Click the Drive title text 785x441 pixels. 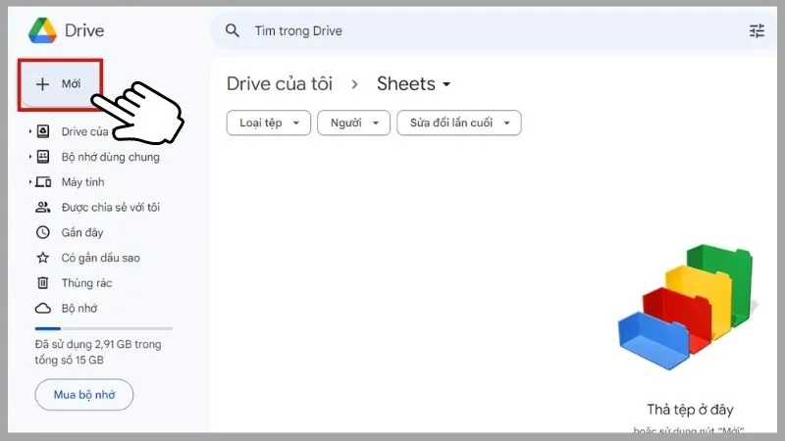pyautogui.click(x=84, y=30)
